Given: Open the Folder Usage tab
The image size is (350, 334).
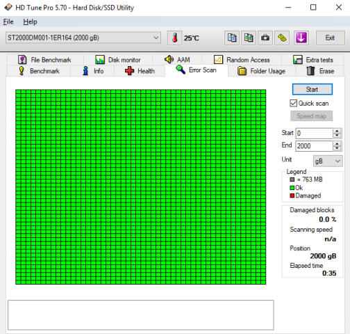Looking at the screenshot, I should pyautogui.click(x=262, y=71).
